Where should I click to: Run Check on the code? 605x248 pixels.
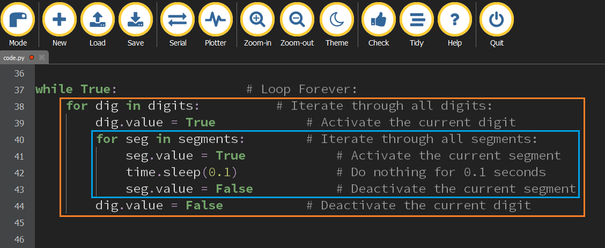point(379,20)
